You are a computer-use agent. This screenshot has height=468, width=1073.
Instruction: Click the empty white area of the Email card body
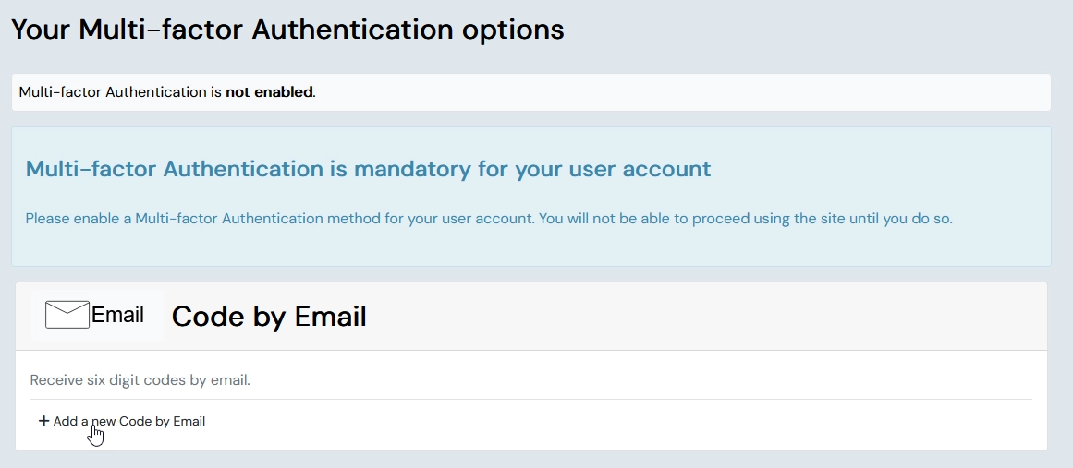(x=647, y=425)
